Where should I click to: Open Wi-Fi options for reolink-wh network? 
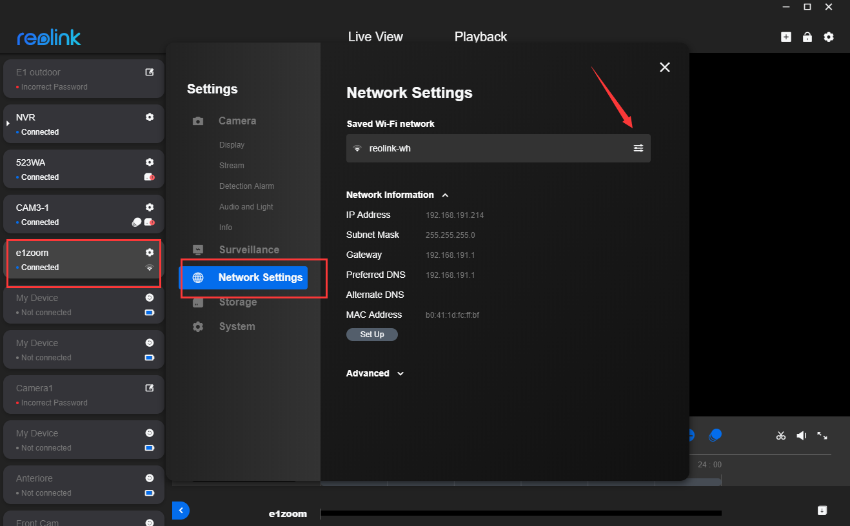click(x=638, y=148)
